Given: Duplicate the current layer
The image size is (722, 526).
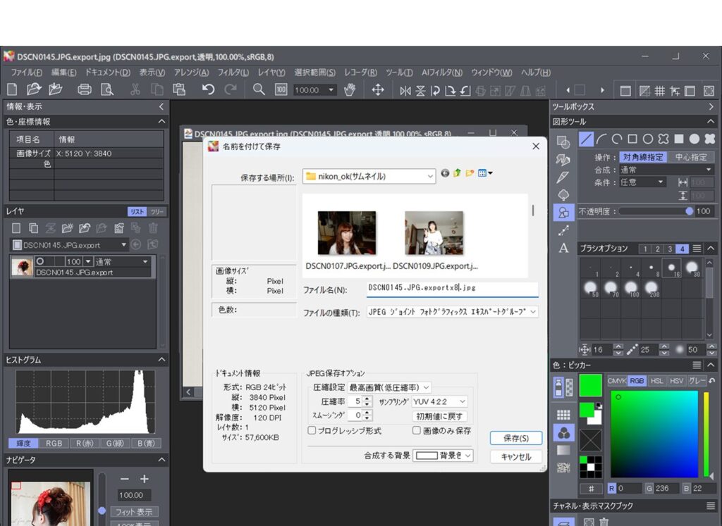Looking at the screenshot, I should pos(32,227).
